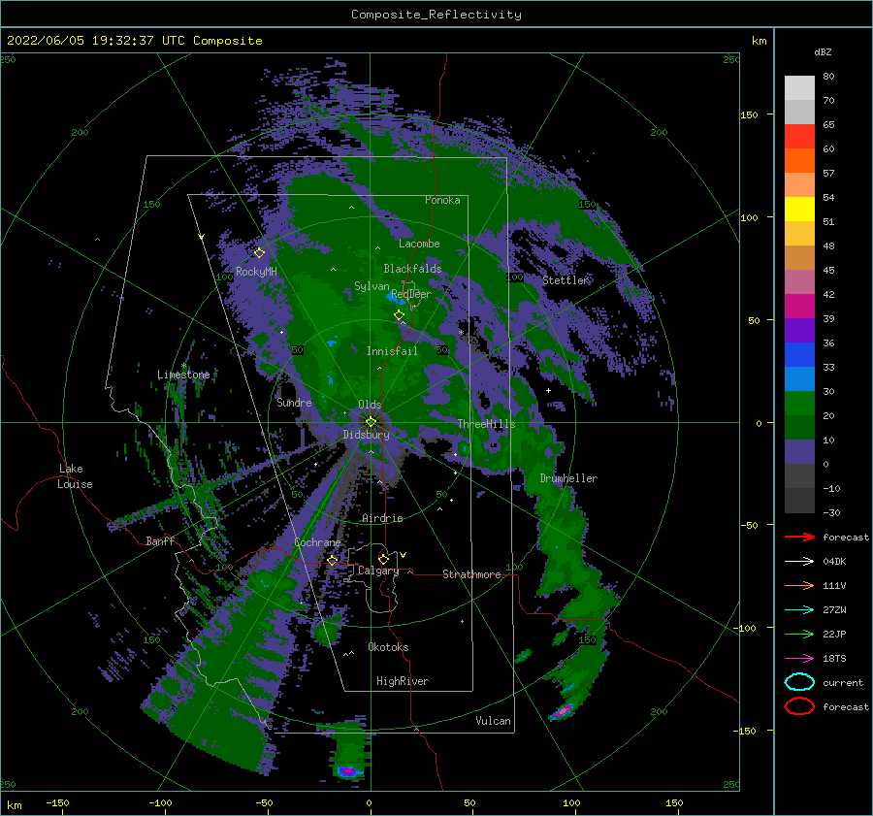Screen dimensions: 873x816
Task: Click yellow diamond marker below RedDeer
Action: [x=399, y=315]
